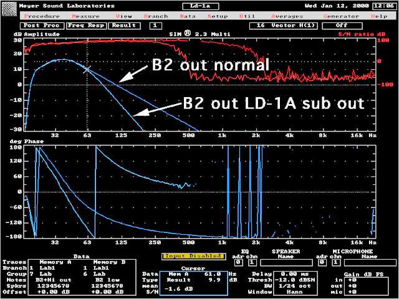Open the Branch menu
Image resolution: width=399 pixels, height=299 pixels.
156,16
